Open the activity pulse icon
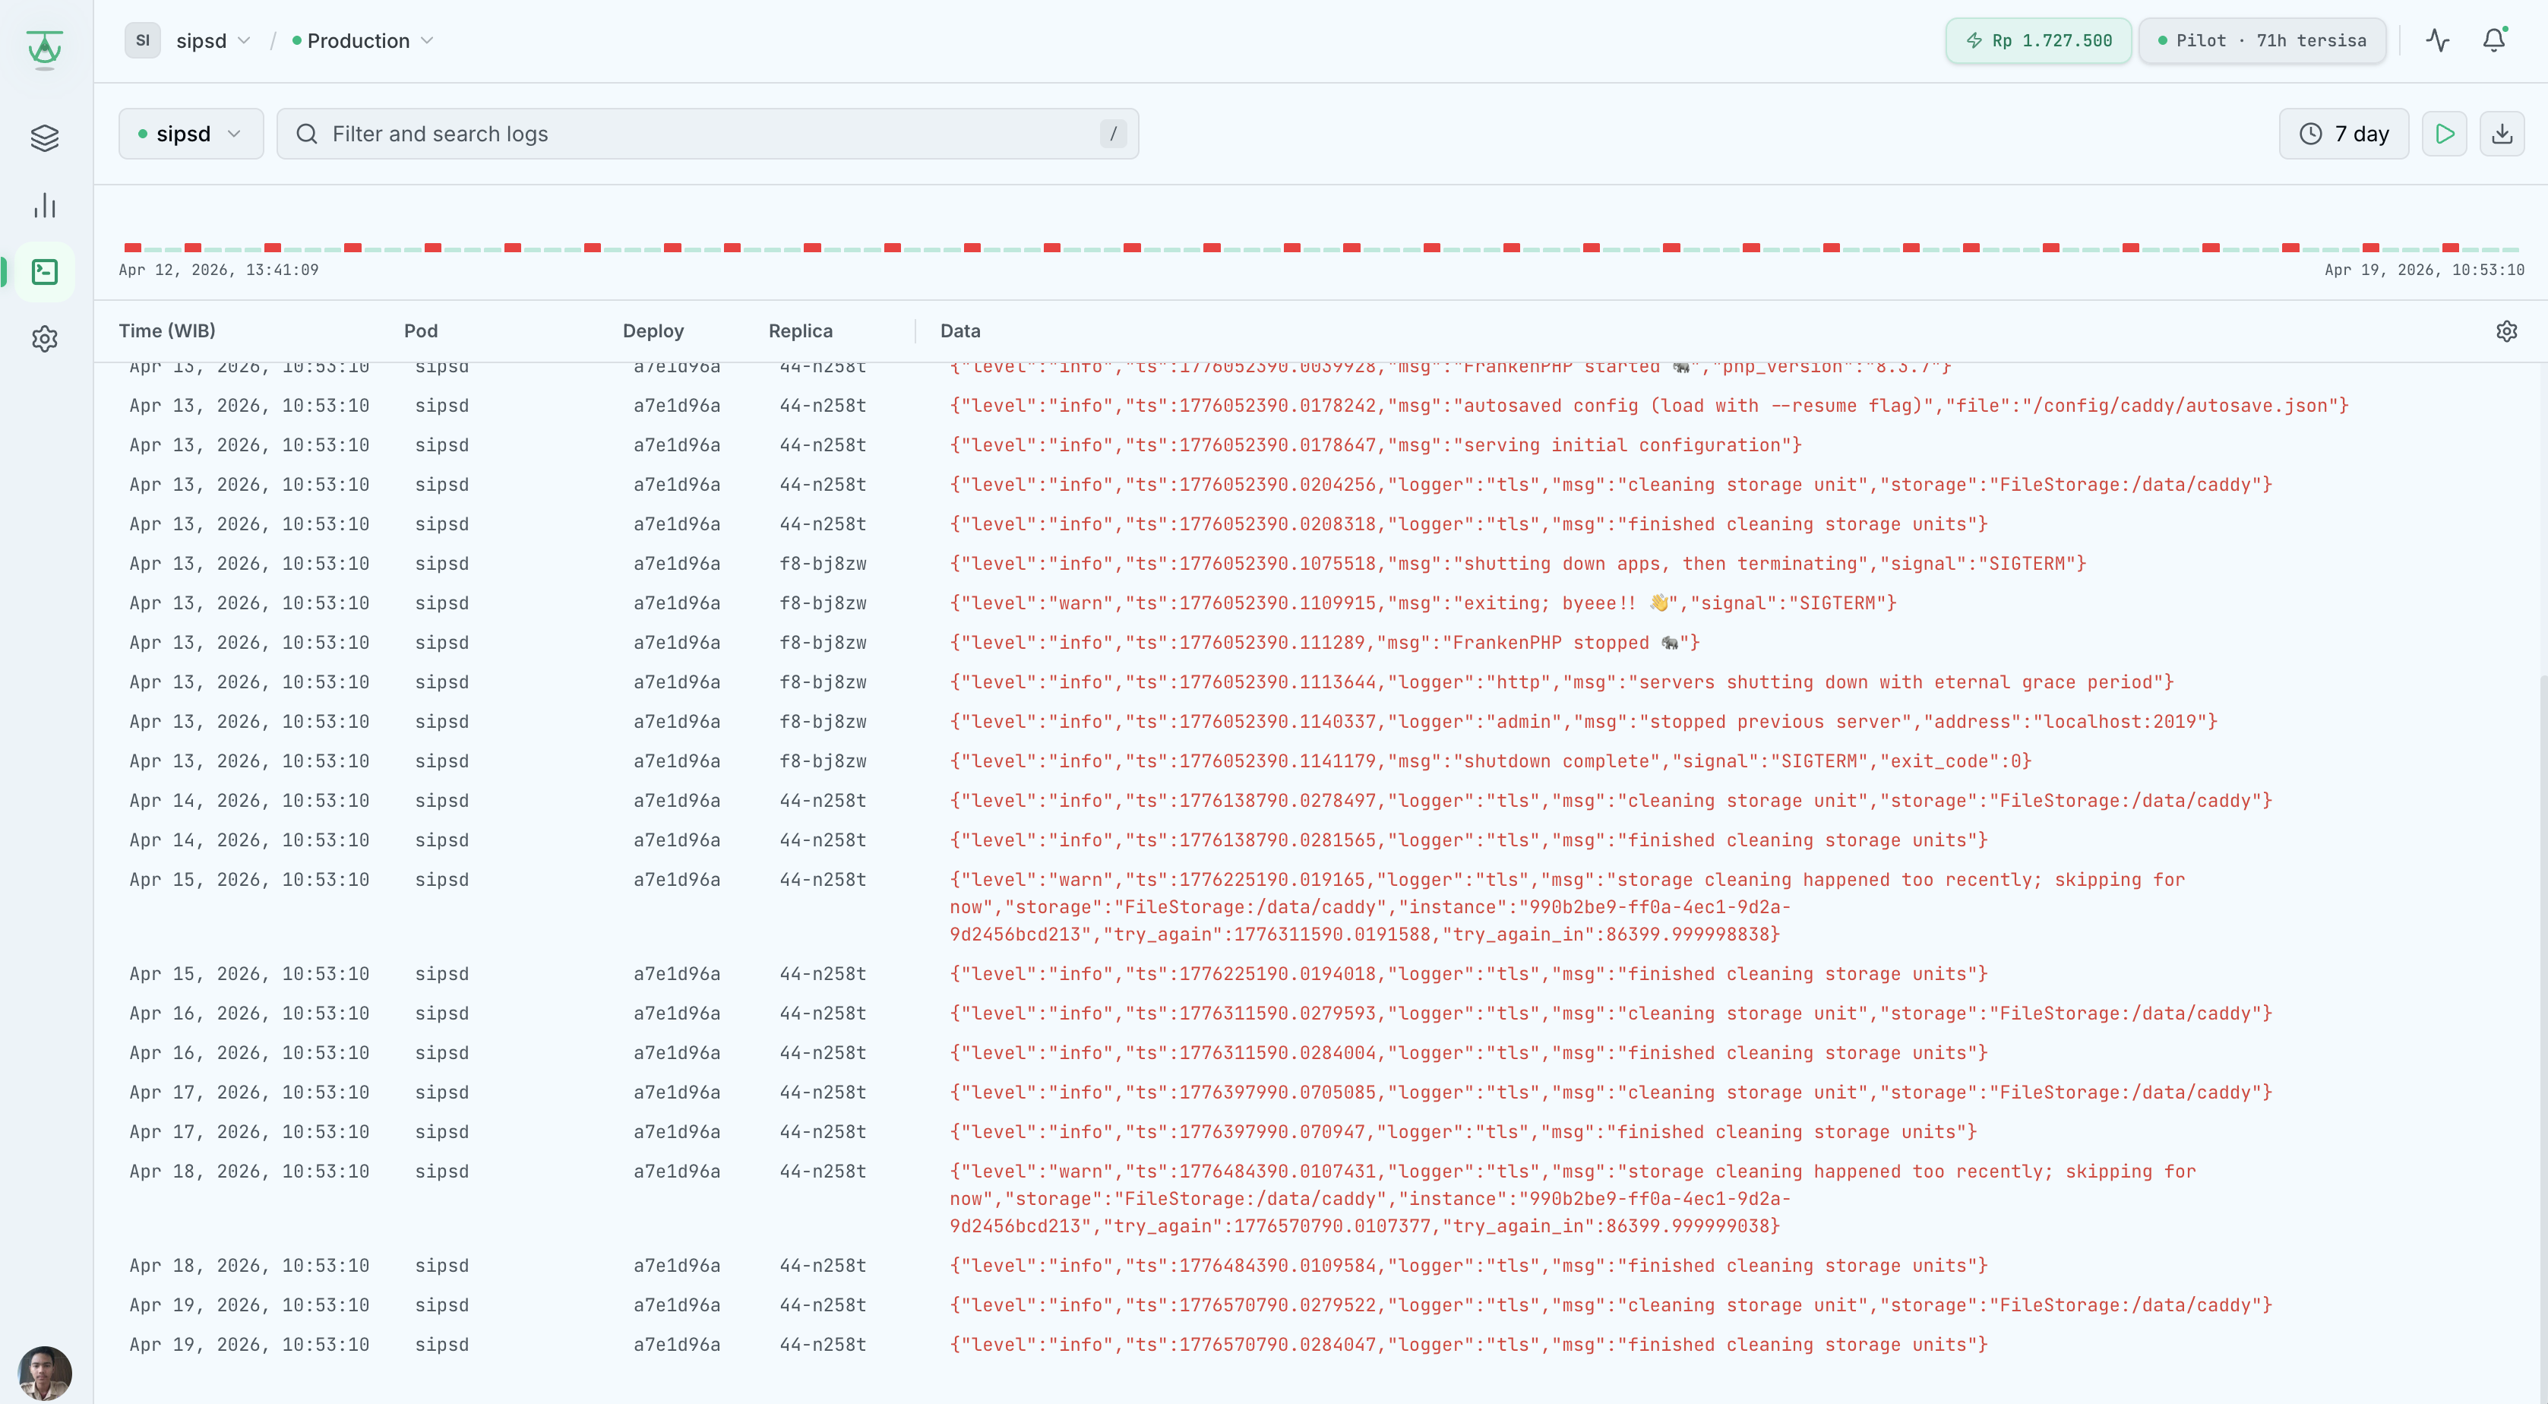 click(x=2437, y=40)
